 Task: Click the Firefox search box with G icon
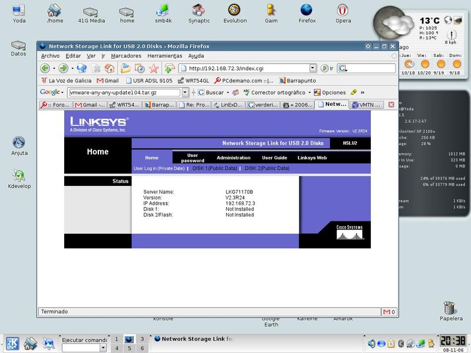tap(366, 68)
